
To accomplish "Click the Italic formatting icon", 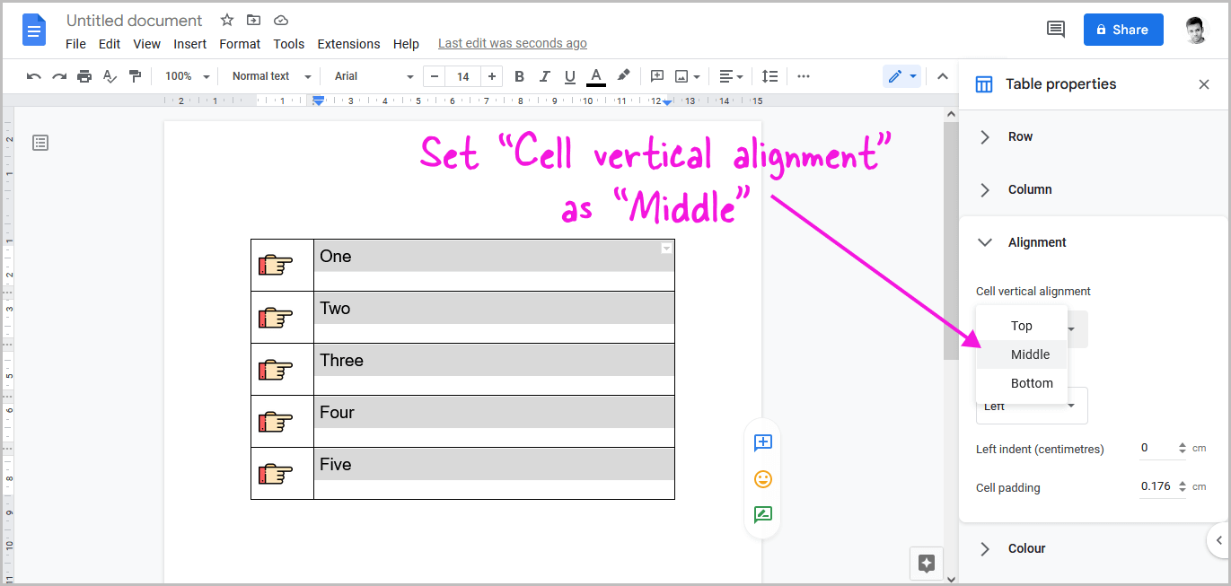I will [544, 76].
